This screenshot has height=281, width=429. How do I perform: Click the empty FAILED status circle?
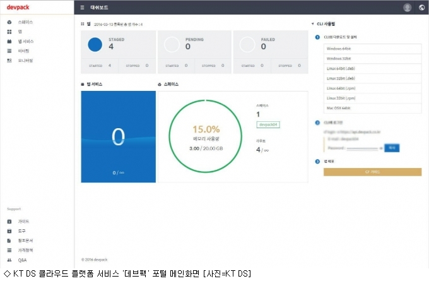pyautogui.click(x=247, y=44)
